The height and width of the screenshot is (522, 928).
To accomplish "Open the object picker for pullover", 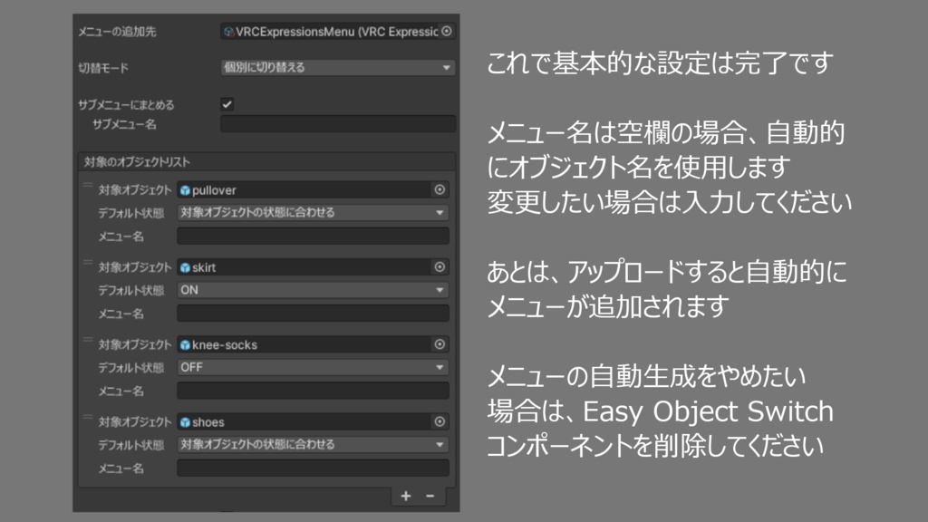I will 439,190.
